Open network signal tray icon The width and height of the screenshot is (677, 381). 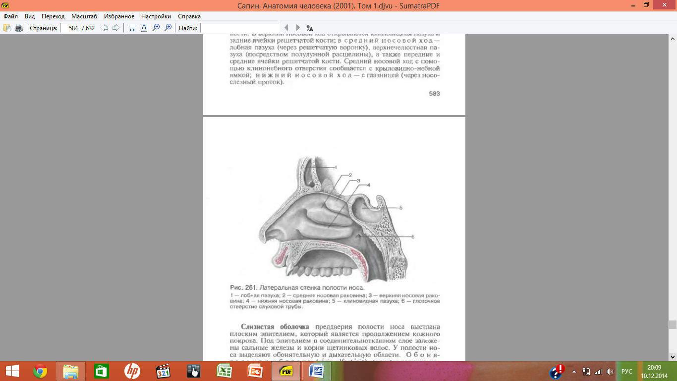coord(598,371)
